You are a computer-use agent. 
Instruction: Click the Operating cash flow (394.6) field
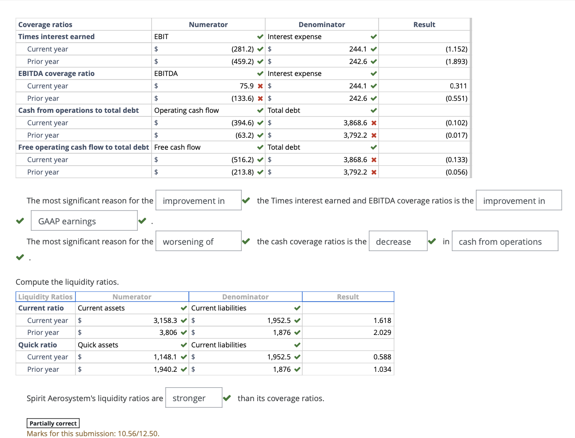[x=208, y=123]
